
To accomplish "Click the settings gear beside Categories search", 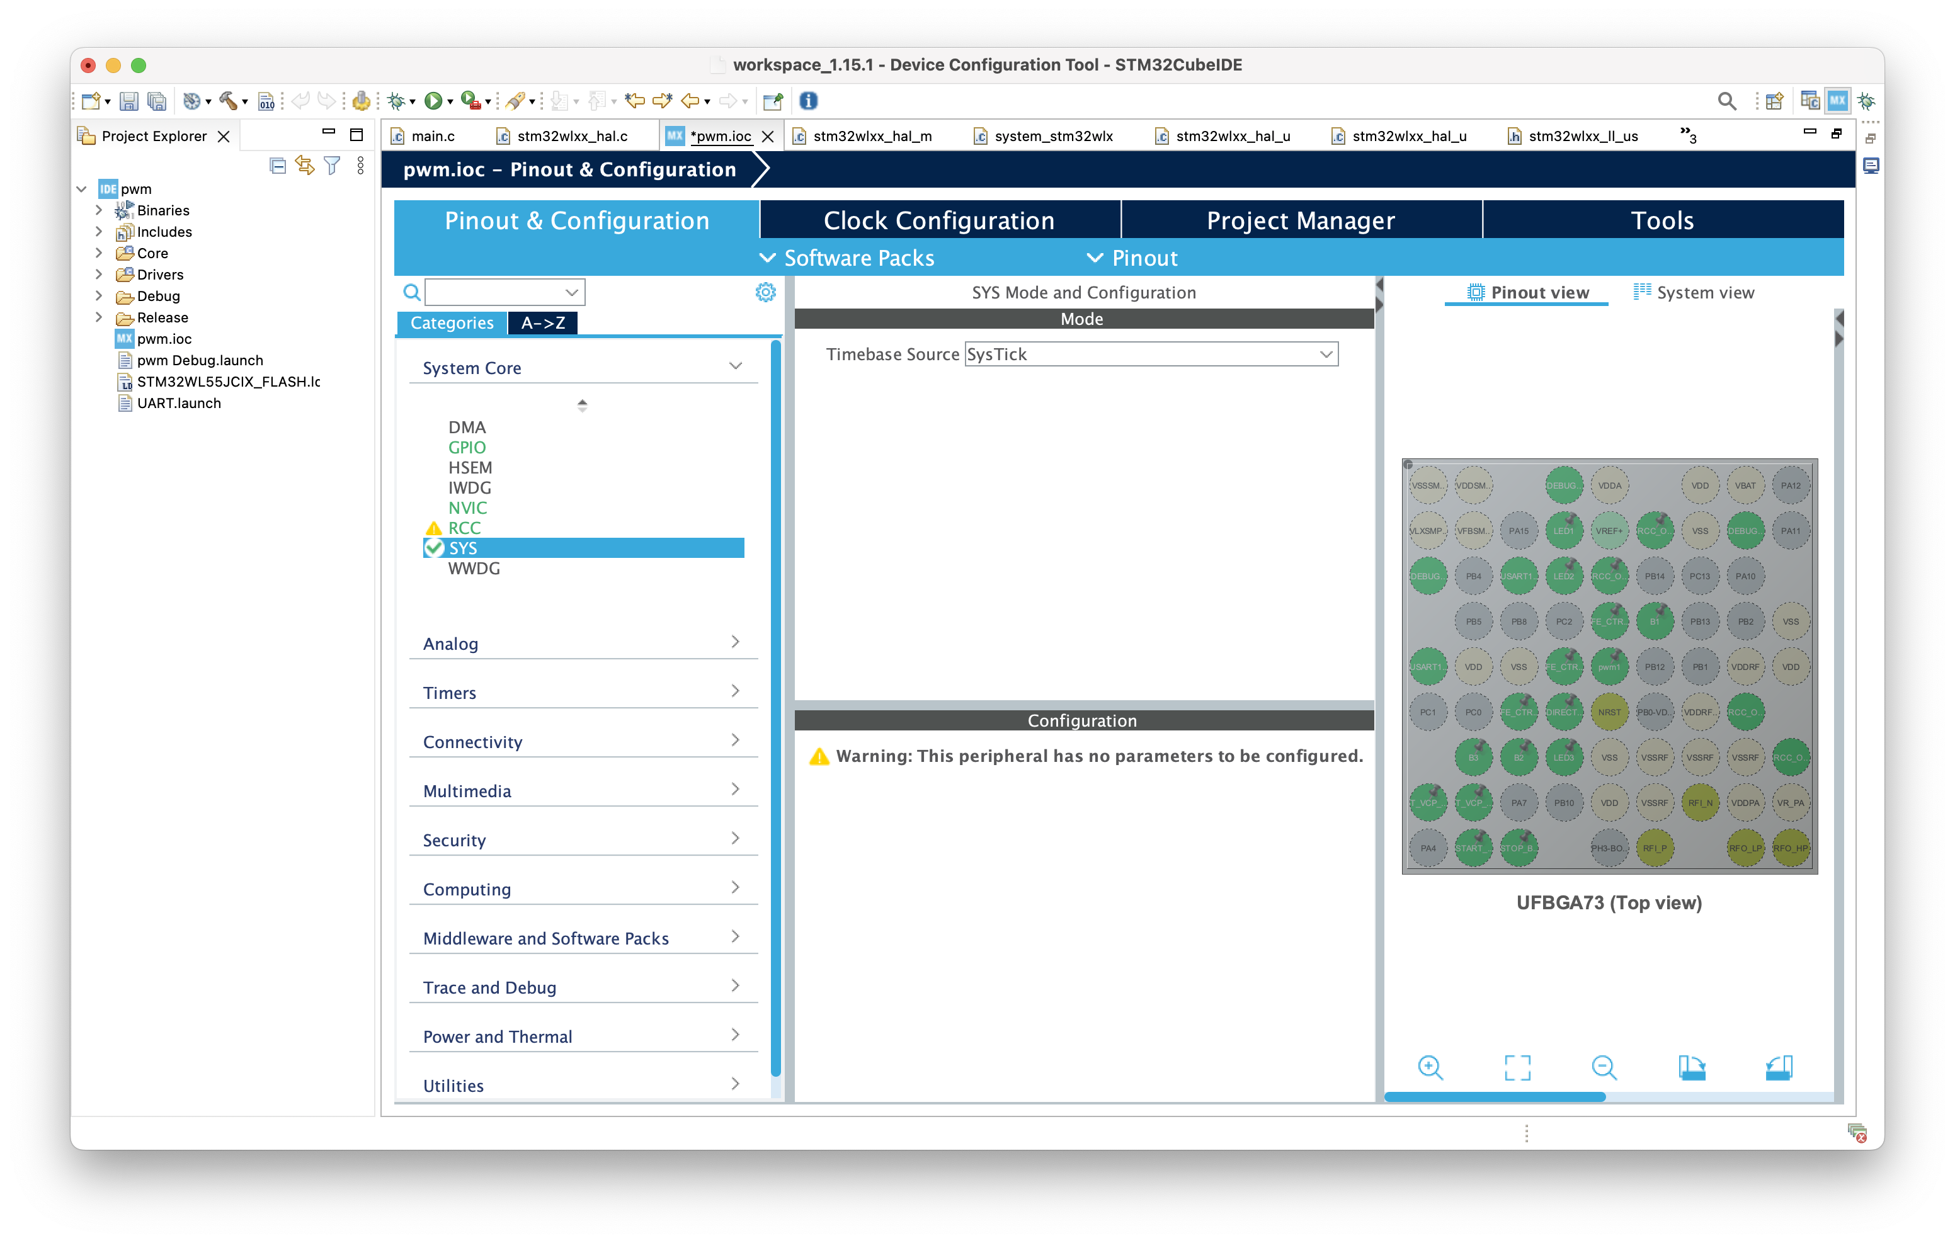I will click(765, 292).
